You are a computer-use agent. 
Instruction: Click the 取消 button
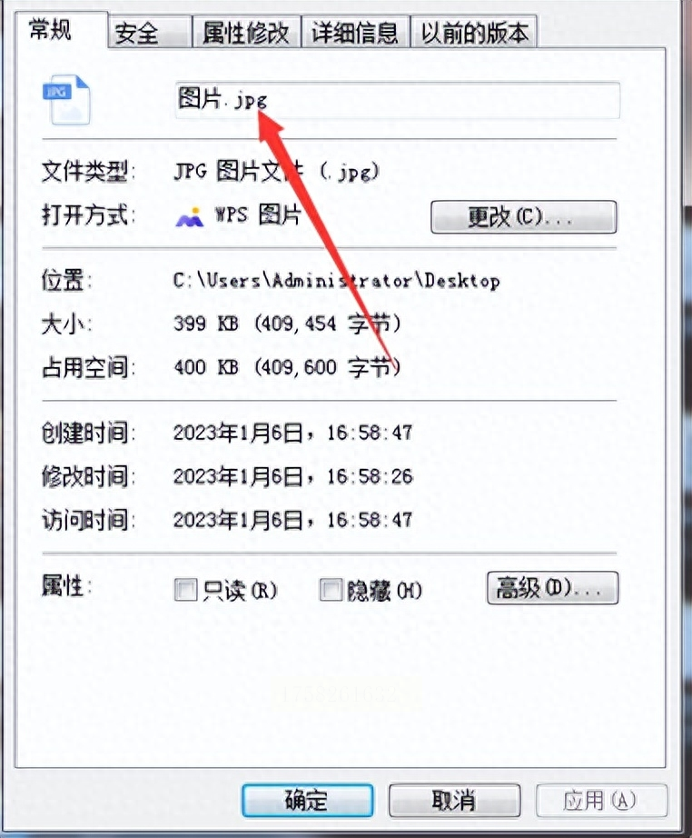tap(454, 800)
